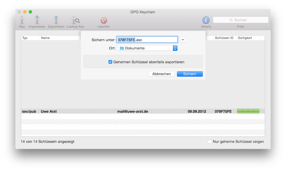The width and height of the screenshot is (286, 171).
Task: Click the Löschen delete icon
Action: point(104,20)
